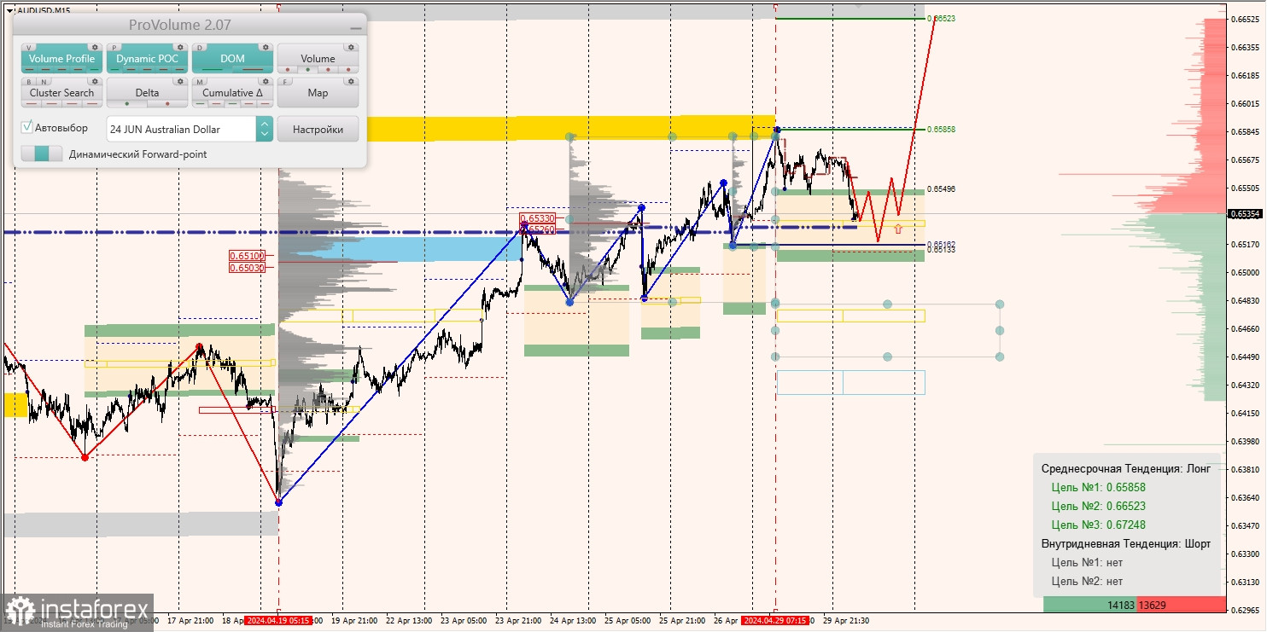Click the B hotkey badge on Cluster Search
The width and height of the screenshot is (1267, 632).
[30, 82]
